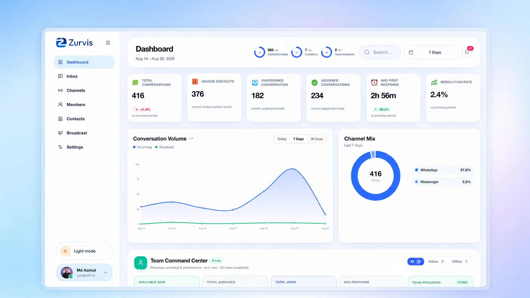Open the Members page
The width and height of the screenshot is (530, 298).
(x=84, y=105)
